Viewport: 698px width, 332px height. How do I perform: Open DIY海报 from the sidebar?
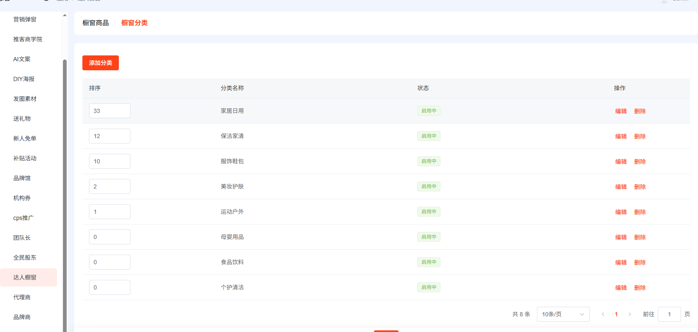24,79
